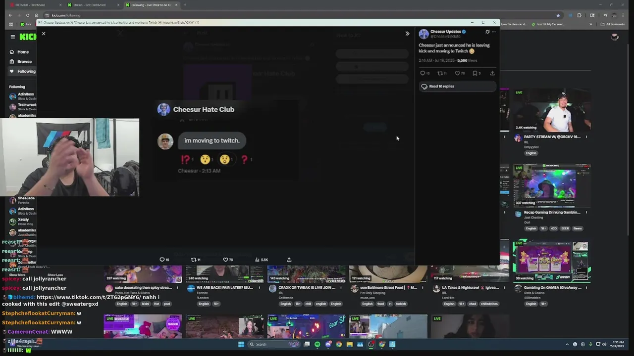Open reply icon under the Cheesur Updates tweet
This screenshot has width=634, height=356.
(x=423, y=73)
